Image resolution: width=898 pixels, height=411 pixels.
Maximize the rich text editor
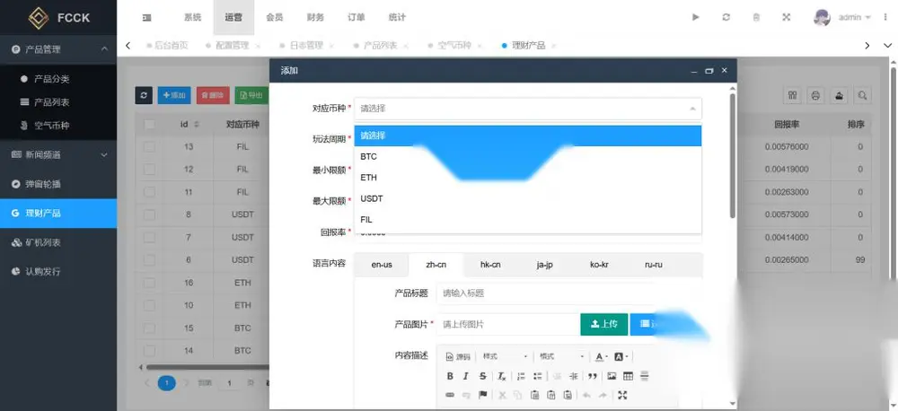point(622,395)
